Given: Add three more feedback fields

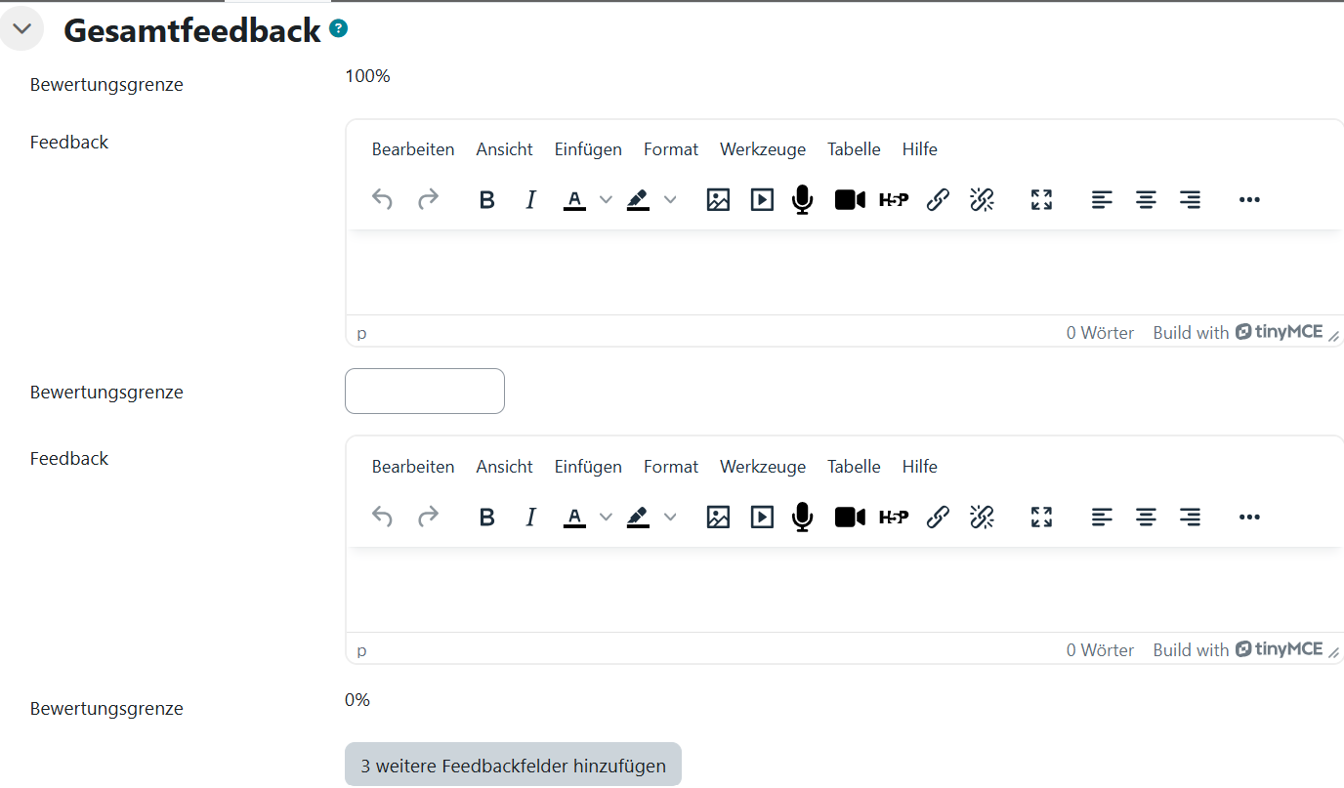Looking at the screenshot, I should tap(513, 765).
